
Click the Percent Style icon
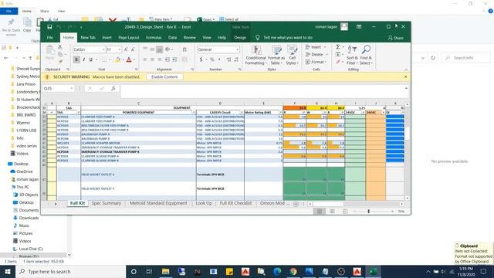(x=212, y=59)
